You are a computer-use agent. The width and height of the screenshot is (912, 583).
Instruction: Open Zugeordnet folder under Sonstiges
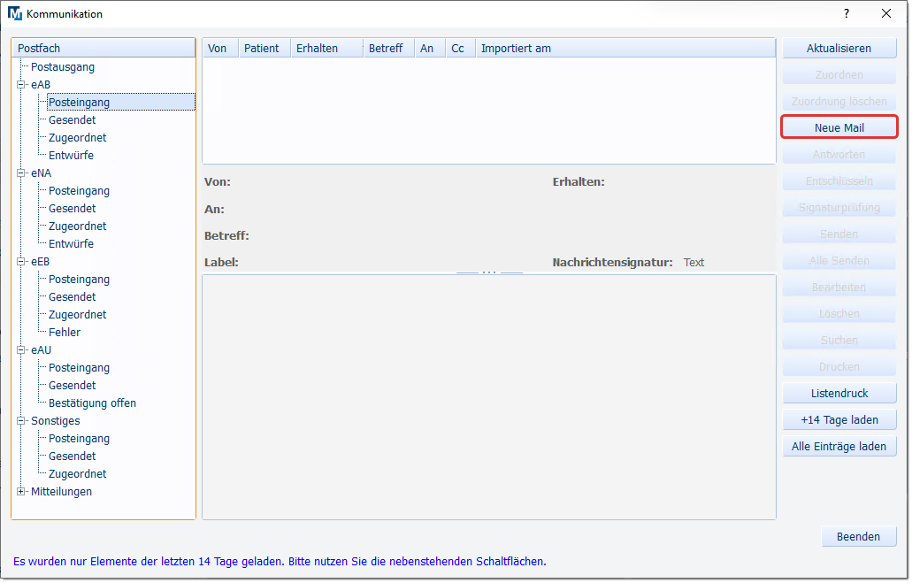pyautogui.click(x=77, y=474)
